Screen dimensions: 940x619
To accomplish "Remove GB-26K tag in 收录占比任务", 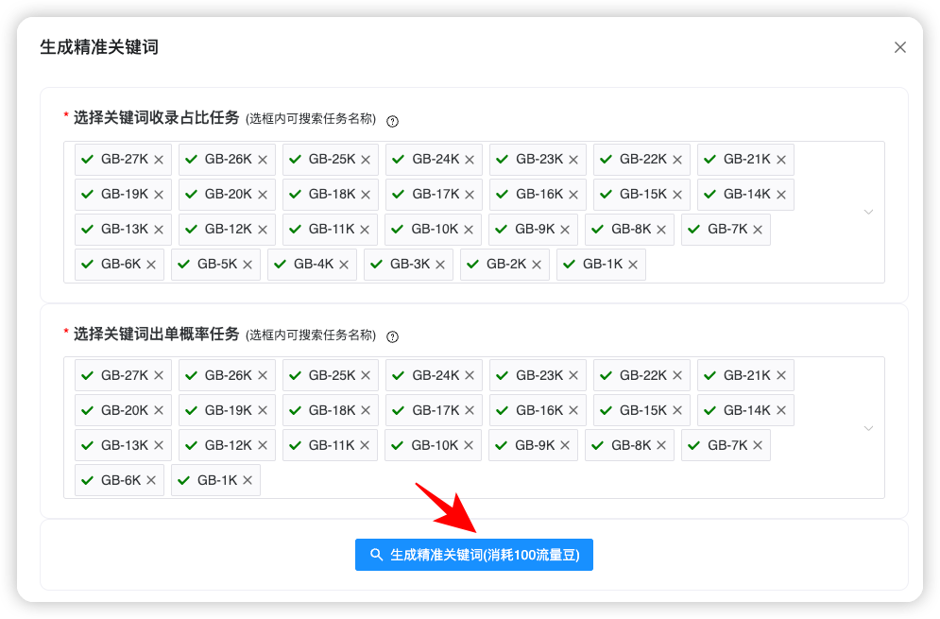I will pyautogui.click(x=263, y=160).
